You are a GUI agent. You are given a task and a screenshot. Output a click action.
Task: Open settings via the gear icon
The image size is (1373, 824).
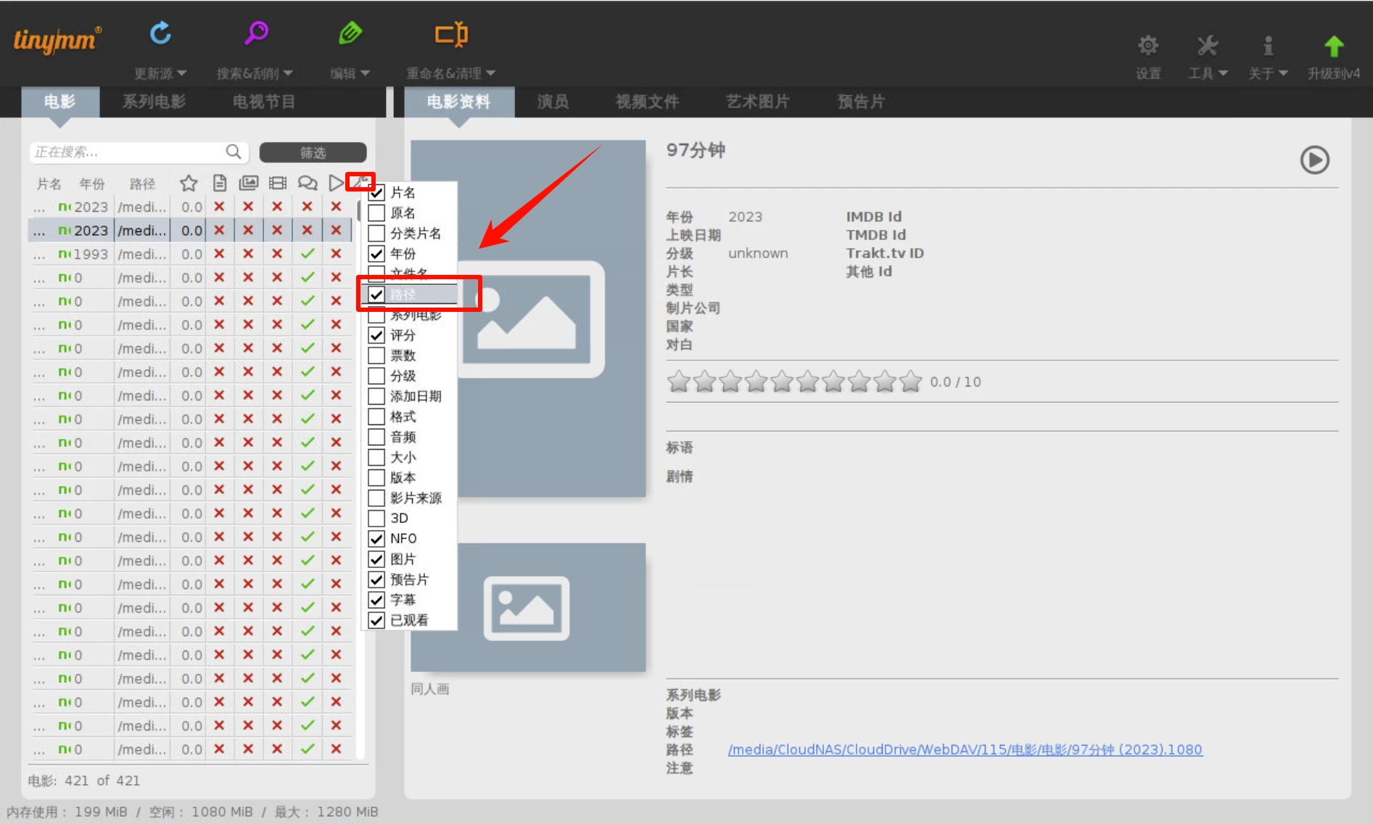click(x=1147, y=46)
